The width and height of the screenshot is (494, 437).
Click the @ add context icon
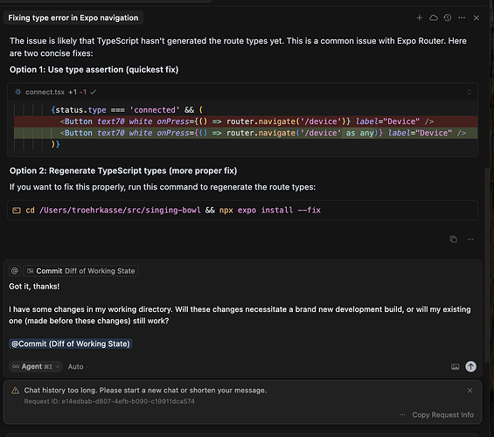point(15,271)
